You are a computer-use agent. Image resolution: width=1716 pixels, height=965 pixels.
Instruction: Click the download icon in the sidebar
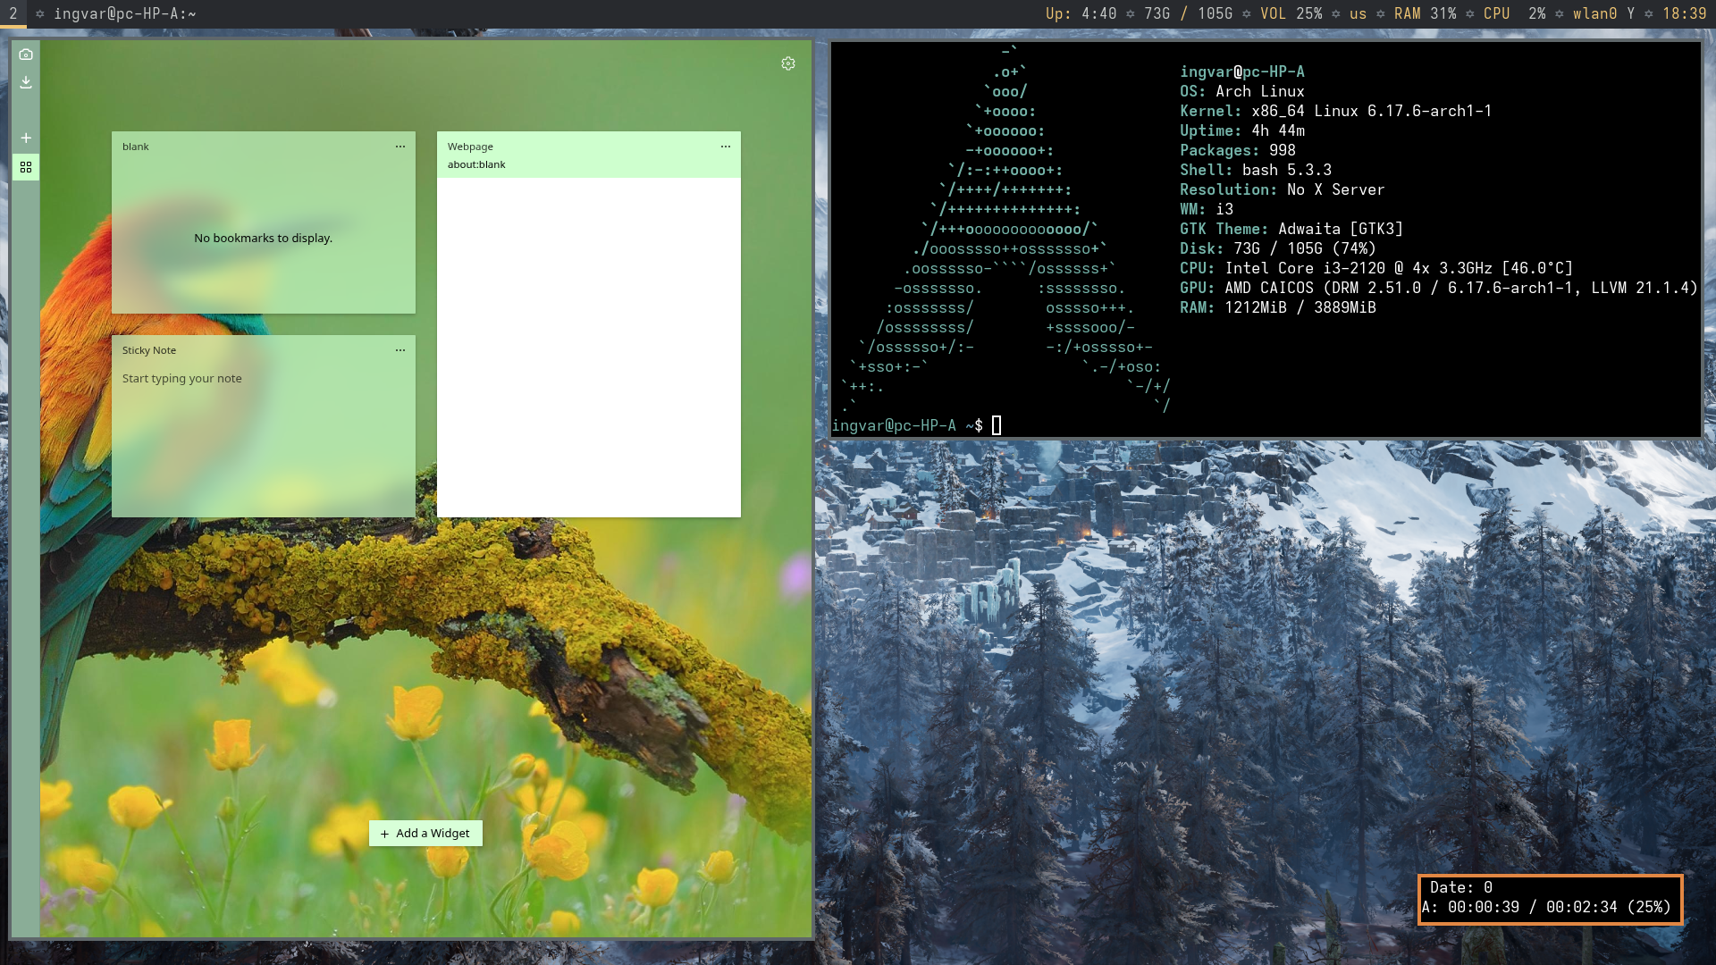(x=26, y=82)
